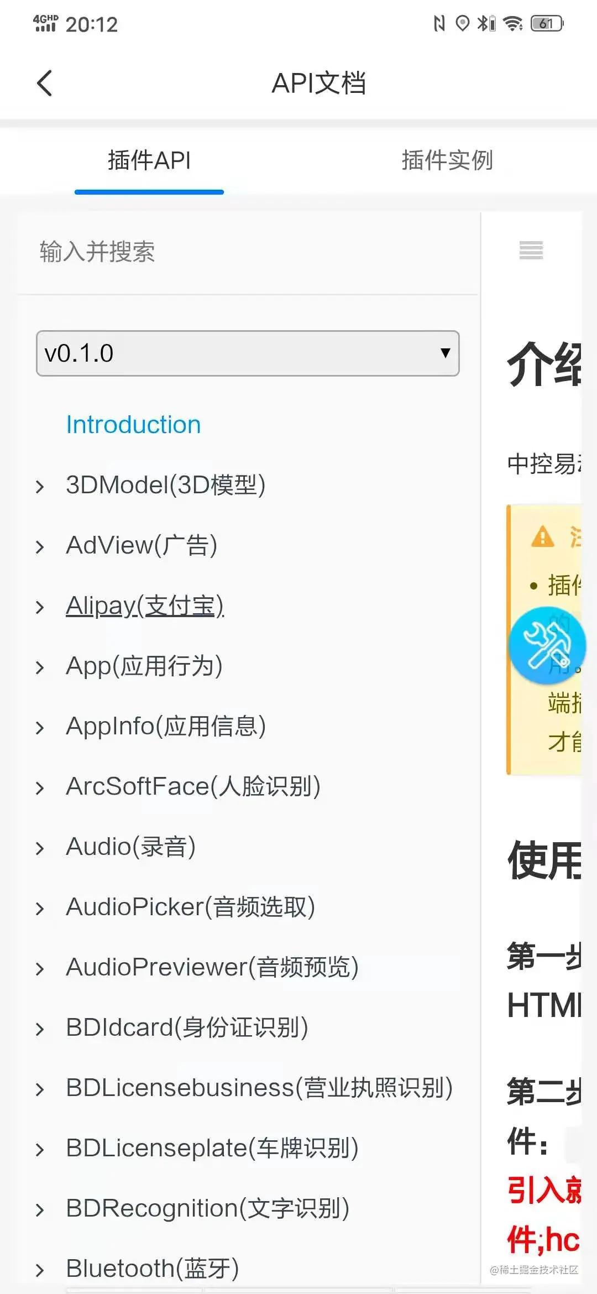This screenshot has width=597, height=1294.
Task: Switch to the 插件API tab
Action: [149, 160]
